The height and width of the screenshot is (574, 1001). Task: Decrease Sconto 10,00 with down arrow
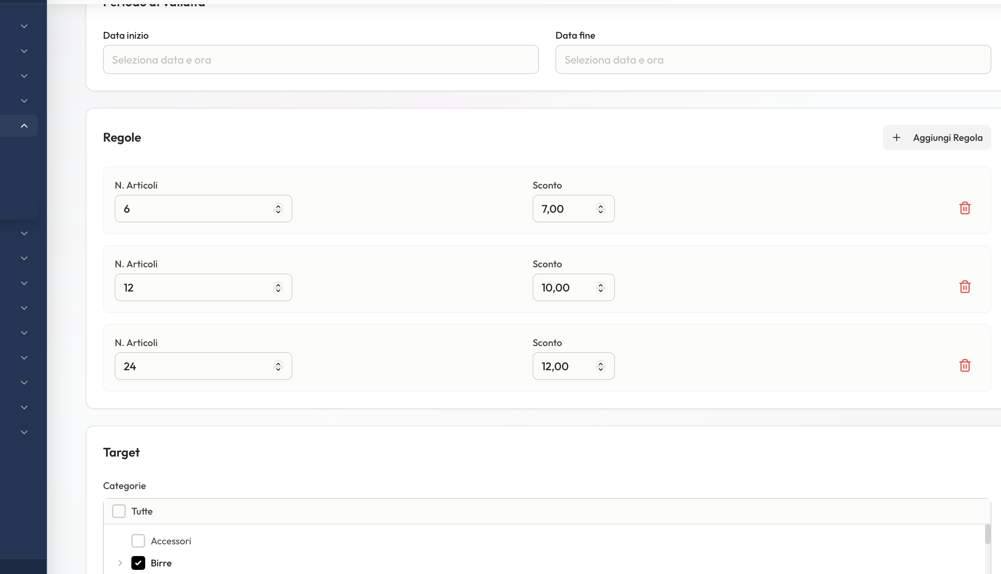click(600, 290)
